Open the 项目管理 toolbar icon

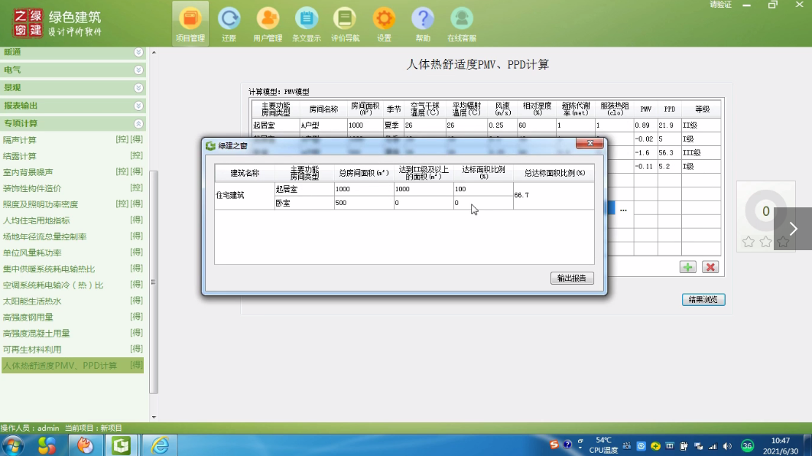click(190, 24)
